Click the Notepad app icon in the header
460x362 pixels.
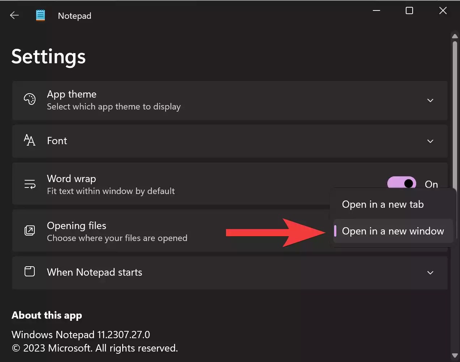pos(40,15)
